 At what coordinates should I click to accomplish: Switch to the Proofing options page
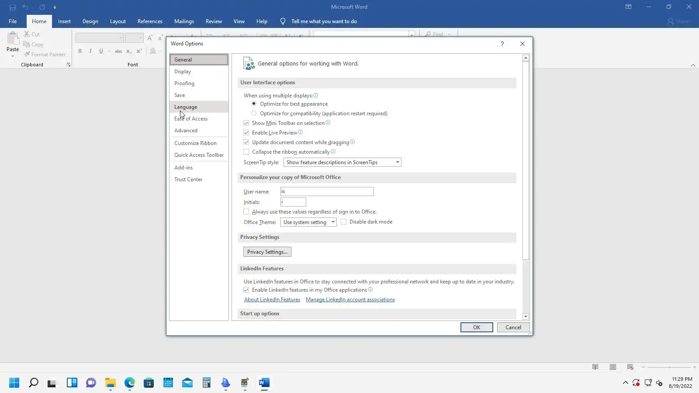click(199, 83)
